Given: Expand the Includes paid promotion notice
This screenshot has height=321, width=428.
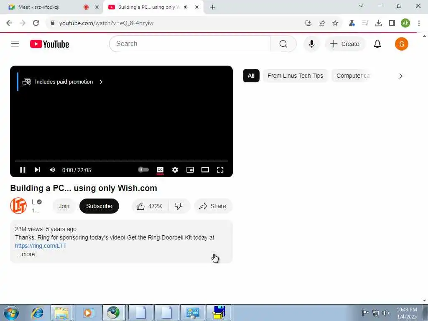Looking at the screenshot, I should tap(63, 82).
